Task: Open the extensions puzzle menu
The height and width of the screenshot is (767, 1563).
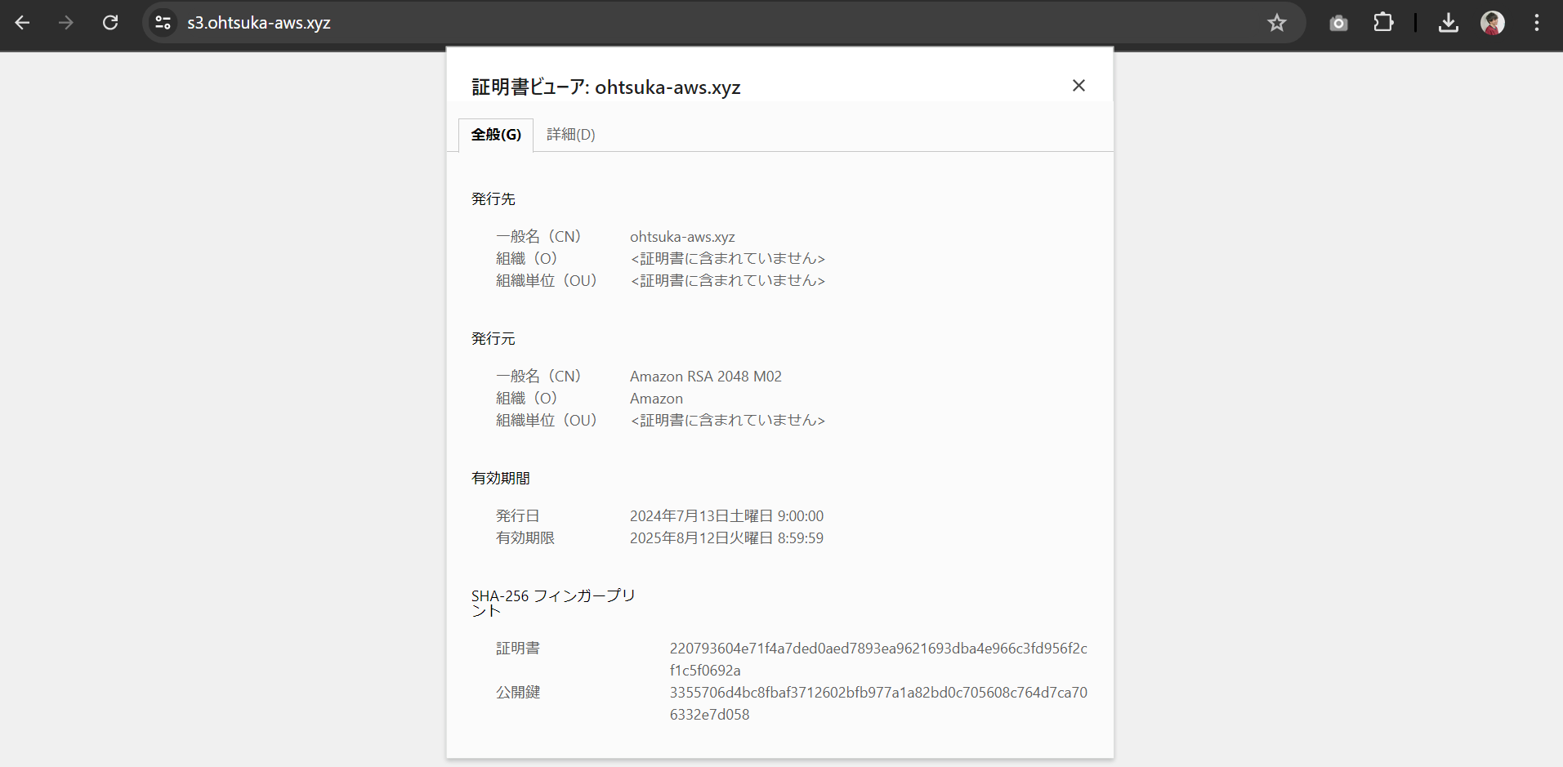Action: [x=1383, y=23]
